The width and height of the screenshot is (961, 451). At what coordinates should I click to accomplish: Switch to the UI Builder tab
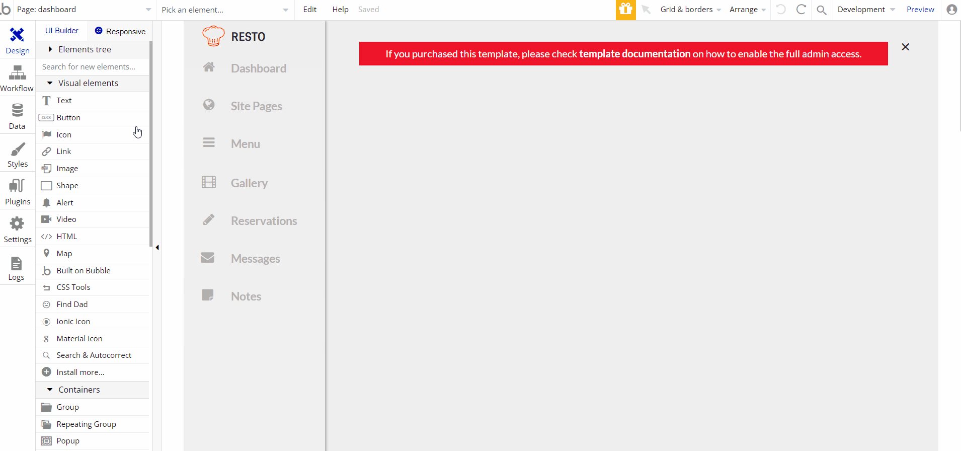coord(62,31)
